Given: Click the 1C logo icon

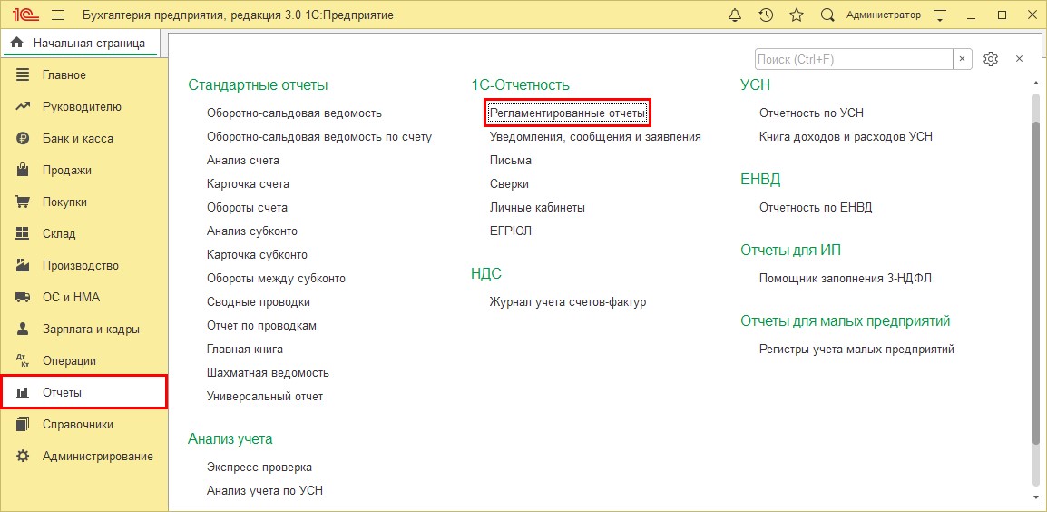Looking at the screenshot, I should tap(27, 15).
